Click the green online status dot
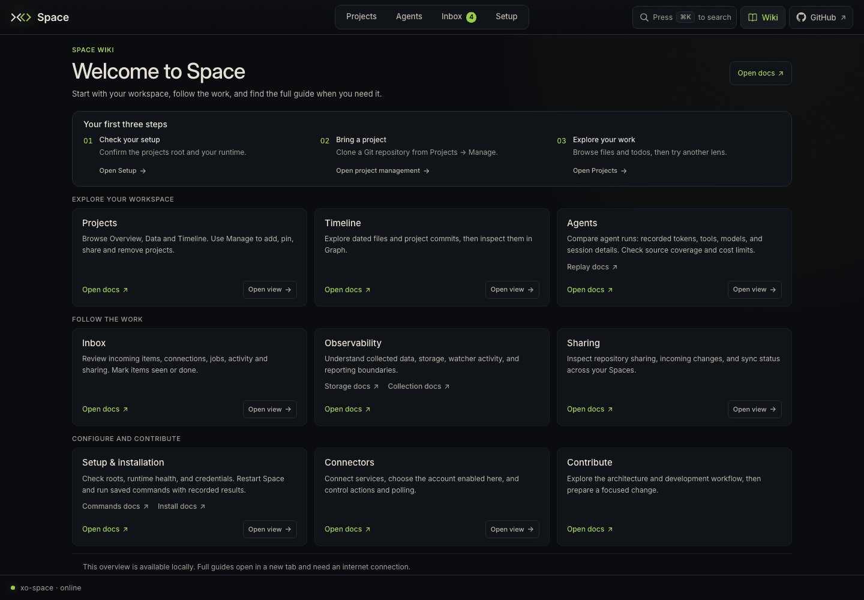The height and width of the screenshot is (600, 864). click(x=13, y=588)
